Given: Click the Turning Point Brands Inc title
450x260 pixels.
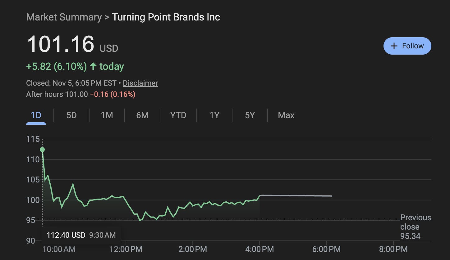Looking at the screenshot, I should (166, 17).
